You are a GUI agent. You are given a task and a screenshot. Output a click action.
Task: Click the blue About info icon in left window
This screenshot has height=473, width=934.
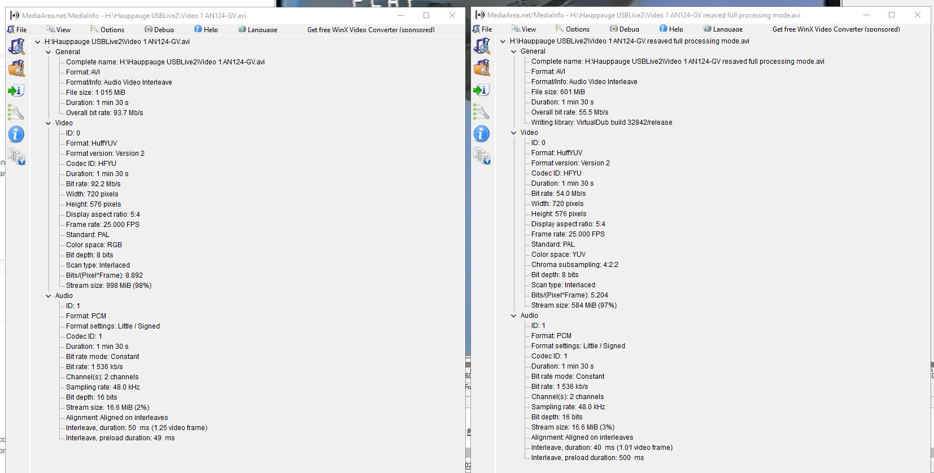[16, 134]
